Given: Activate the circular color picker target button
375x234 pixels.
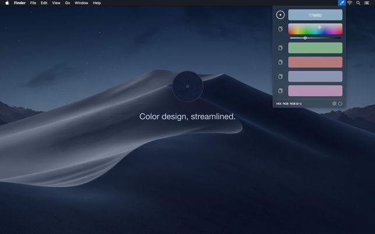Looking at the screenshot, I should pyautogui.click(x=281, y=15).
